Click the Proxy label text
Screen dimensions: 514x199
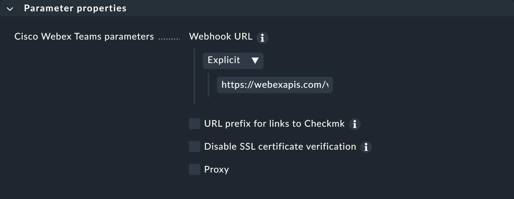pyautogui.click(x=216, y=169)
